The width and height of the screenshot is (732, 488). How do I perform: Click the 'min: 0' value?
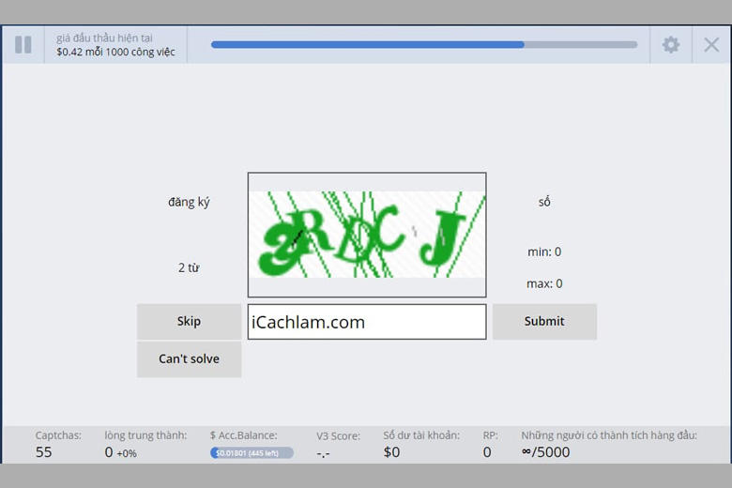click(544, 252)
